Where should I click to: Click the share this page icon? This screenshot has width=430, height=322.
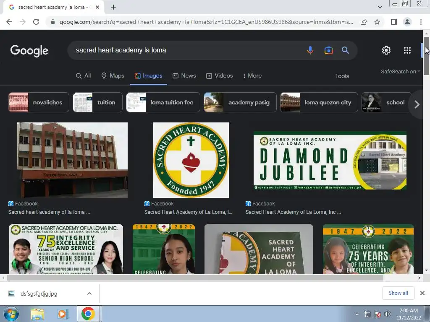pos(364,22)
